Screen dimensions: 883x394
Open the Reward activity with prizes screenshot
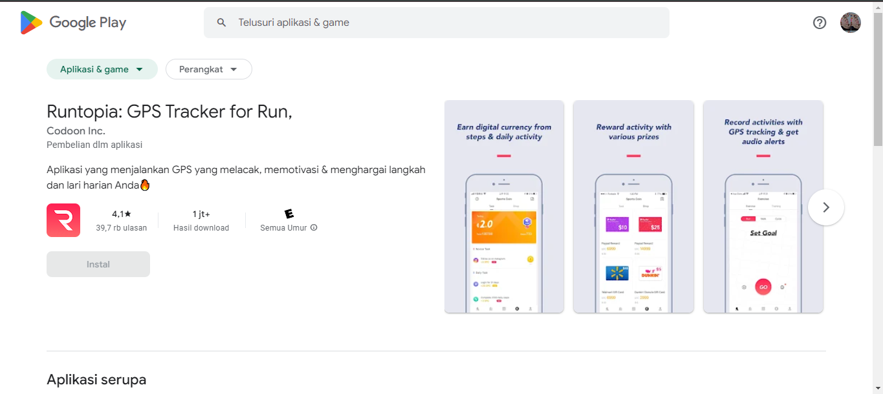coord(633,207)
